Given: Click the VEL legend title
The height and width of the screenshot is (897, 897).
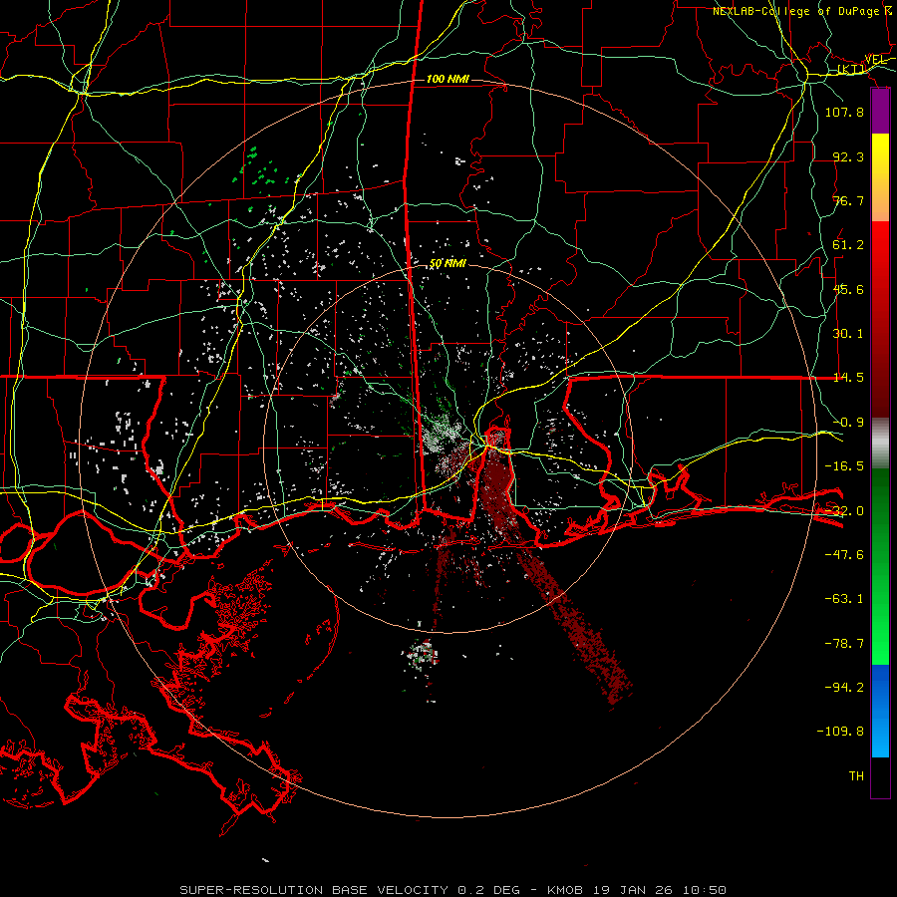Looking at the screenshot, I should (875, 60).
